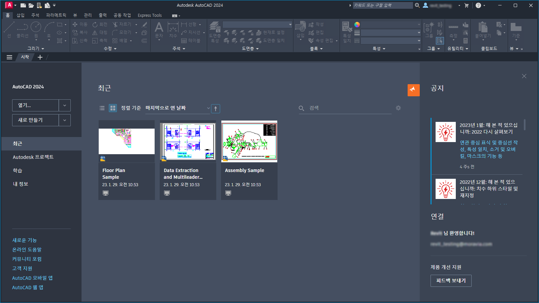Click the 피드백 보내기 button
The height and width of the screenshot is (303, 539).
451,281
